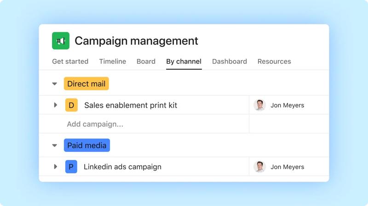This screenshot has width=368, height=206.
Task: Click the Paid media section label
Action: click(x=87, y=146)
